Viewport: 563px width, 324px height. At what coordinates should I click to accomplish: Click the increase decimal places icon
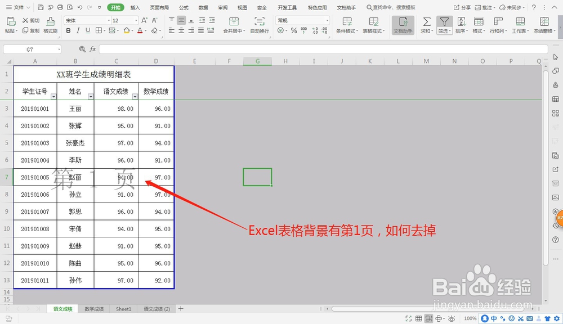tap(315, 31)
